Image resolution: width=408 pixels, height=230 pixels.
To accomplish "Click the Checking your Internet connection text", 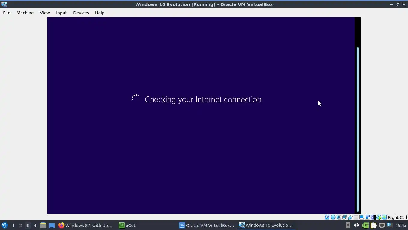I will pyautogui.click(x=203, y=99).
